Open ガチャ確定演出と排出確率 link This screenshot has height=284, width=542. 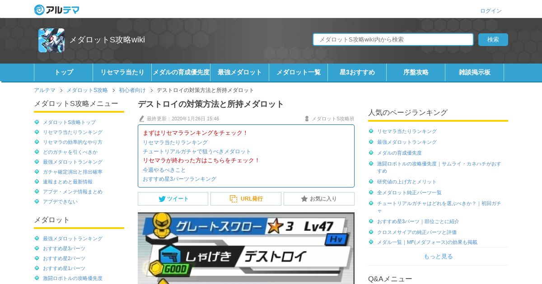coord(73,172)
